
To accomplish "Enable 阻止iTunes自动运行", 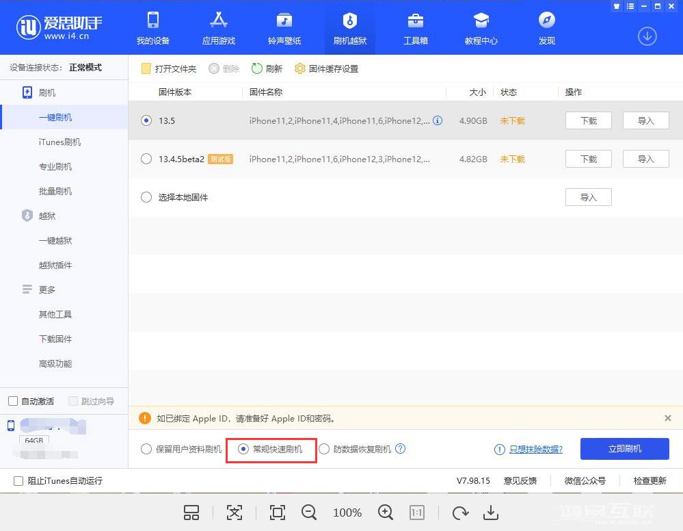I will coord(18,481).
